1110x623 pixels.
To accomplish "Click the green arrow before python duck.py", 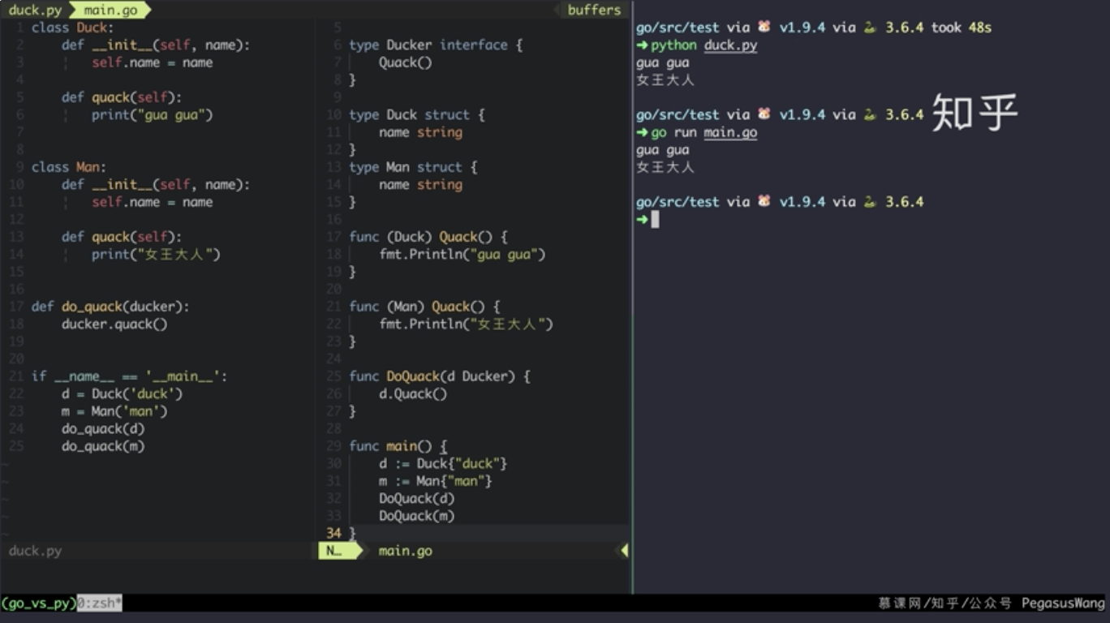I will pos(642,45).
